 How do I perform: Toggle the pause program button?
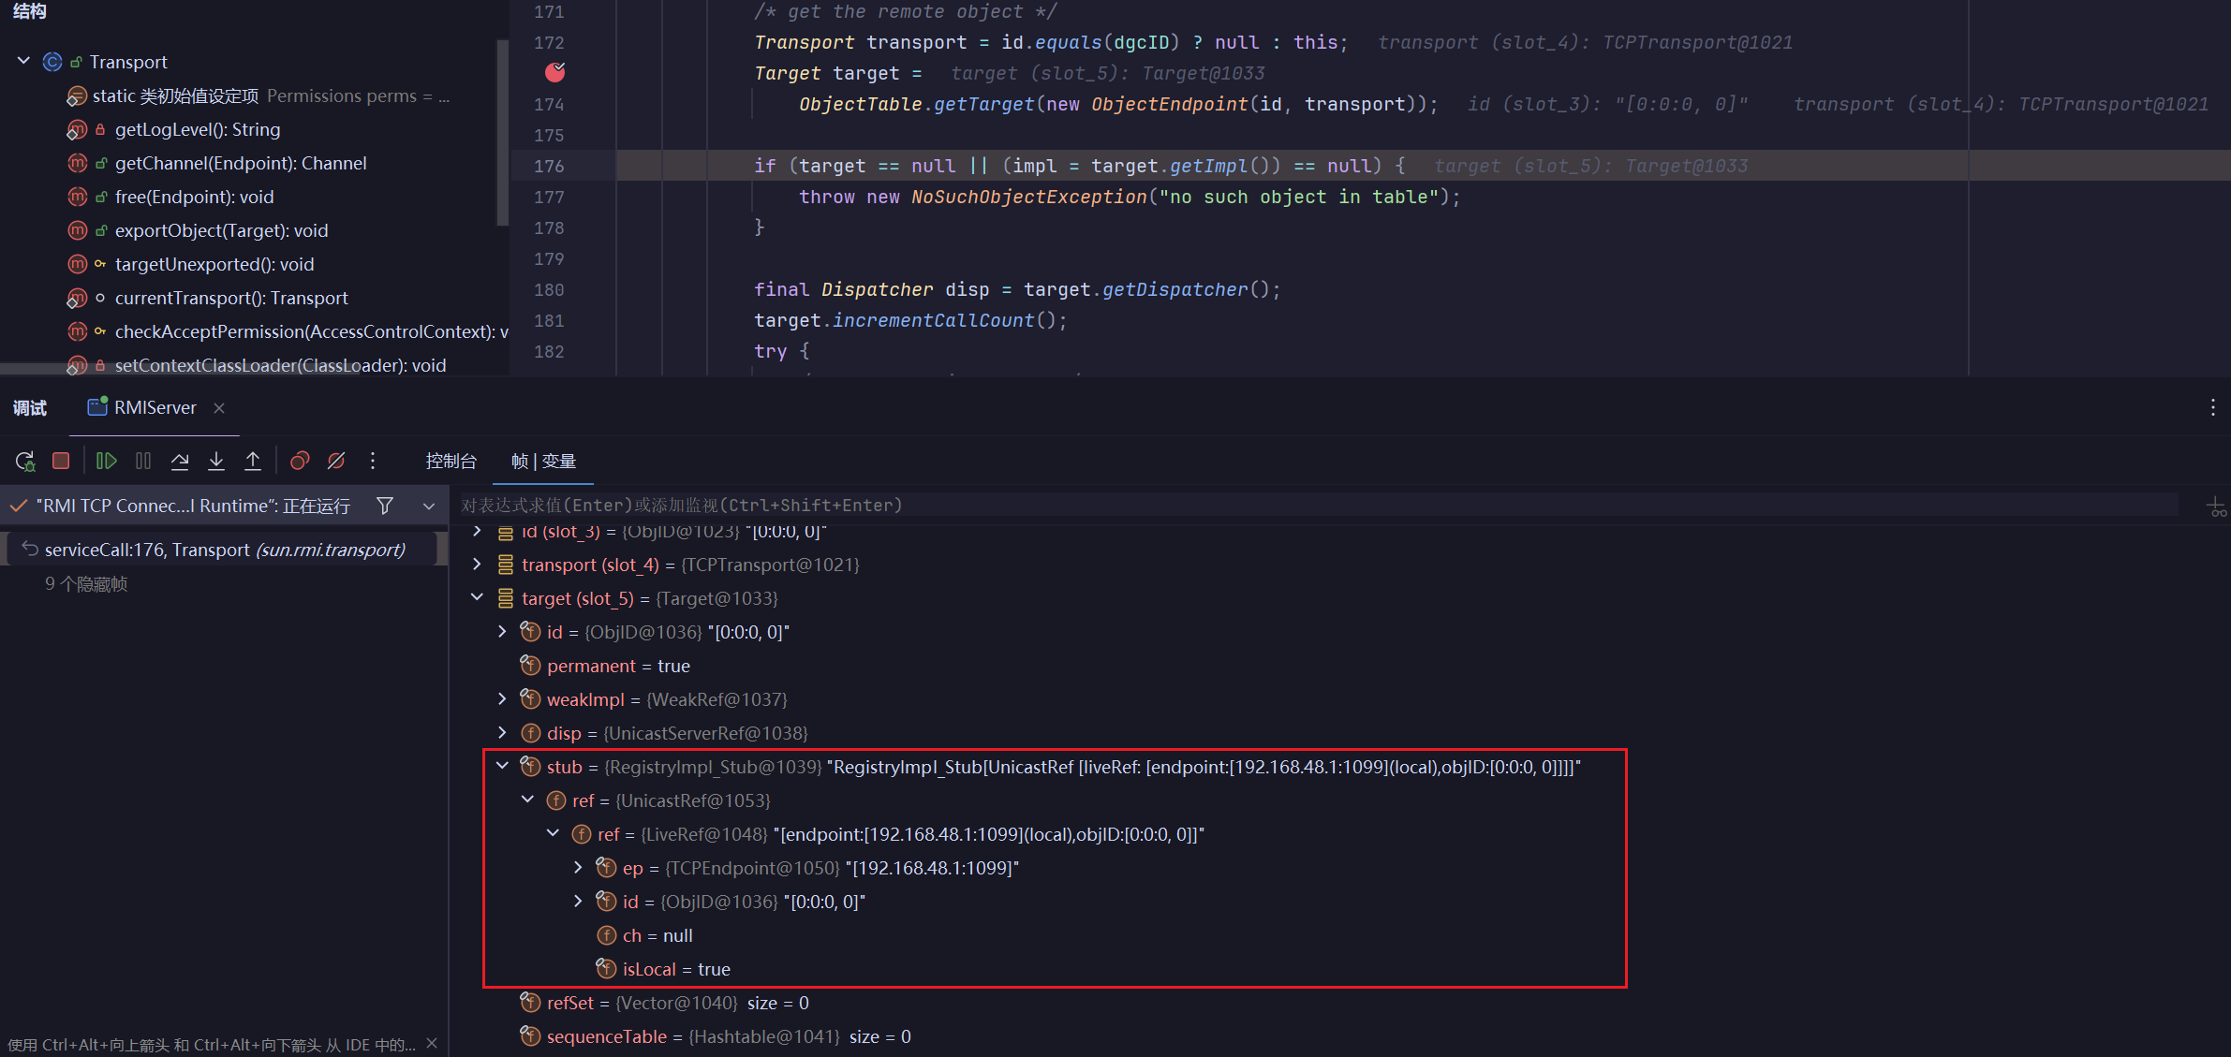pyautogui.click(x=143, y=461)
